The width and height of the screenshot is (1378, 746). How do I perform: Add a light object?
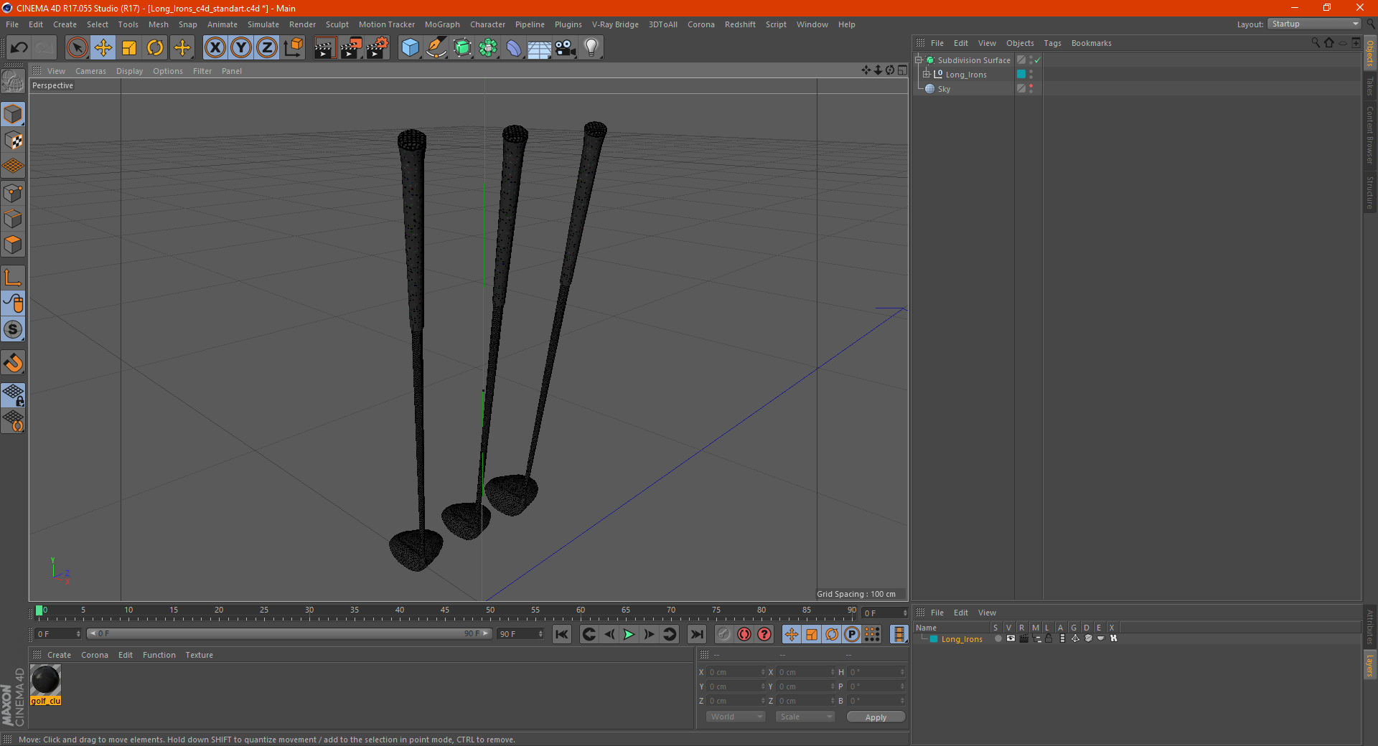(591, 48)
